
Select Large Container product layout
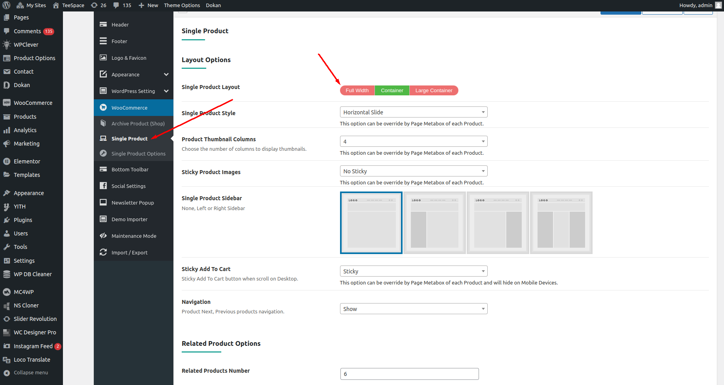coord(434,91)
